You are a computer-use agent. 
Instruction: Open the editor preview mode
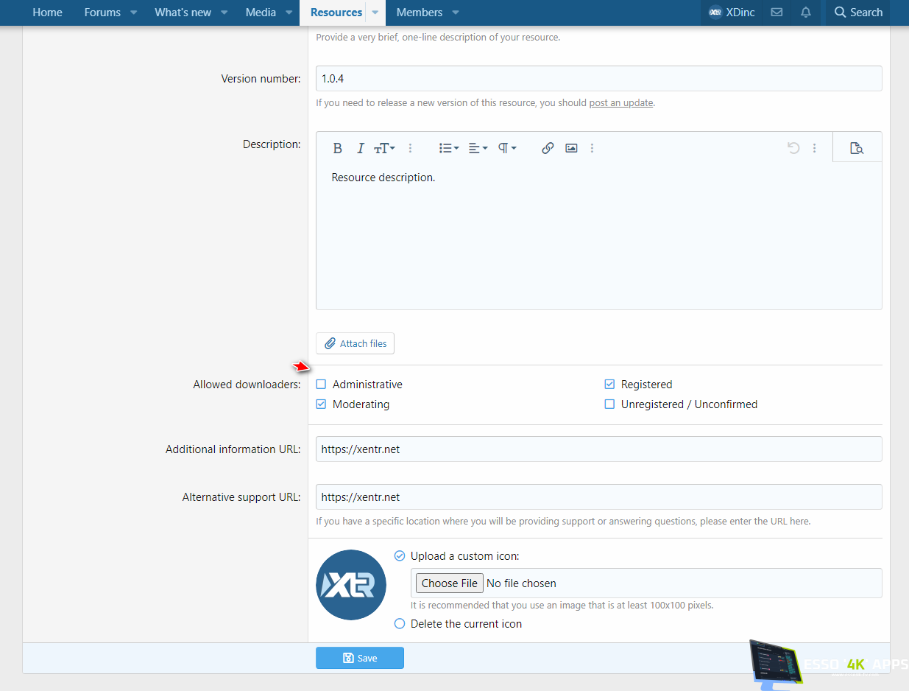856,148
